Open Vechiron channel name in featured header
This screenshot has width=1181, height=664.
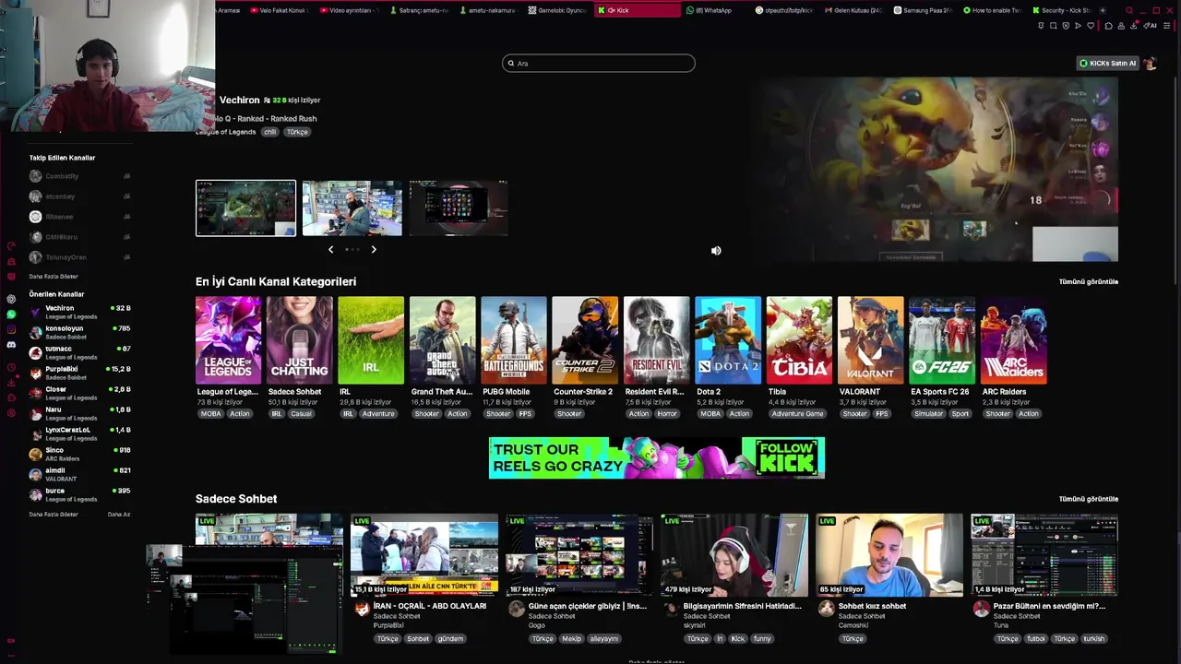pyautogui.click(x=240, y=100)
